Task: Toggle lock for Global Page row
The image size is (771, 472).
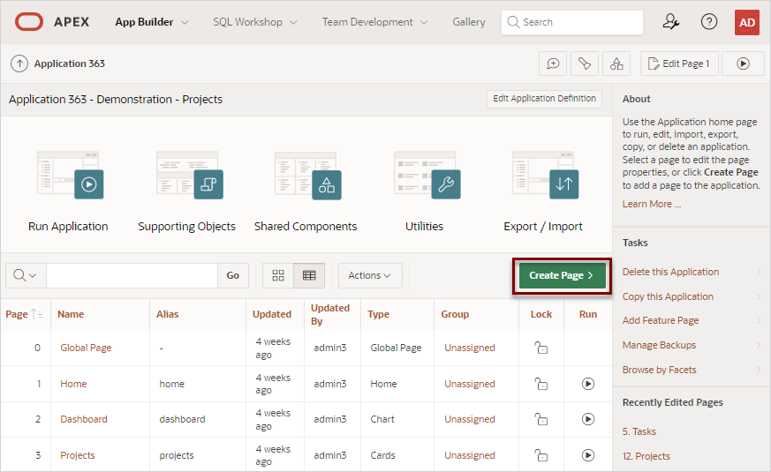Action: coord(540,348)
